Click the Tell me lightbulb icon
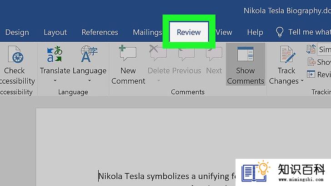The height and width of the screenshot is (186, 331). [x=280, y=32]
